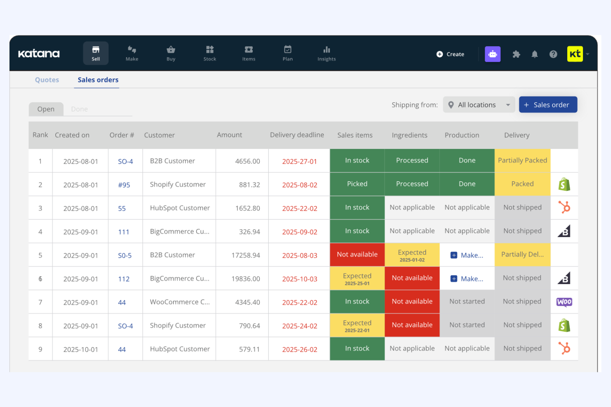Open the Stock module

point(210,53)
